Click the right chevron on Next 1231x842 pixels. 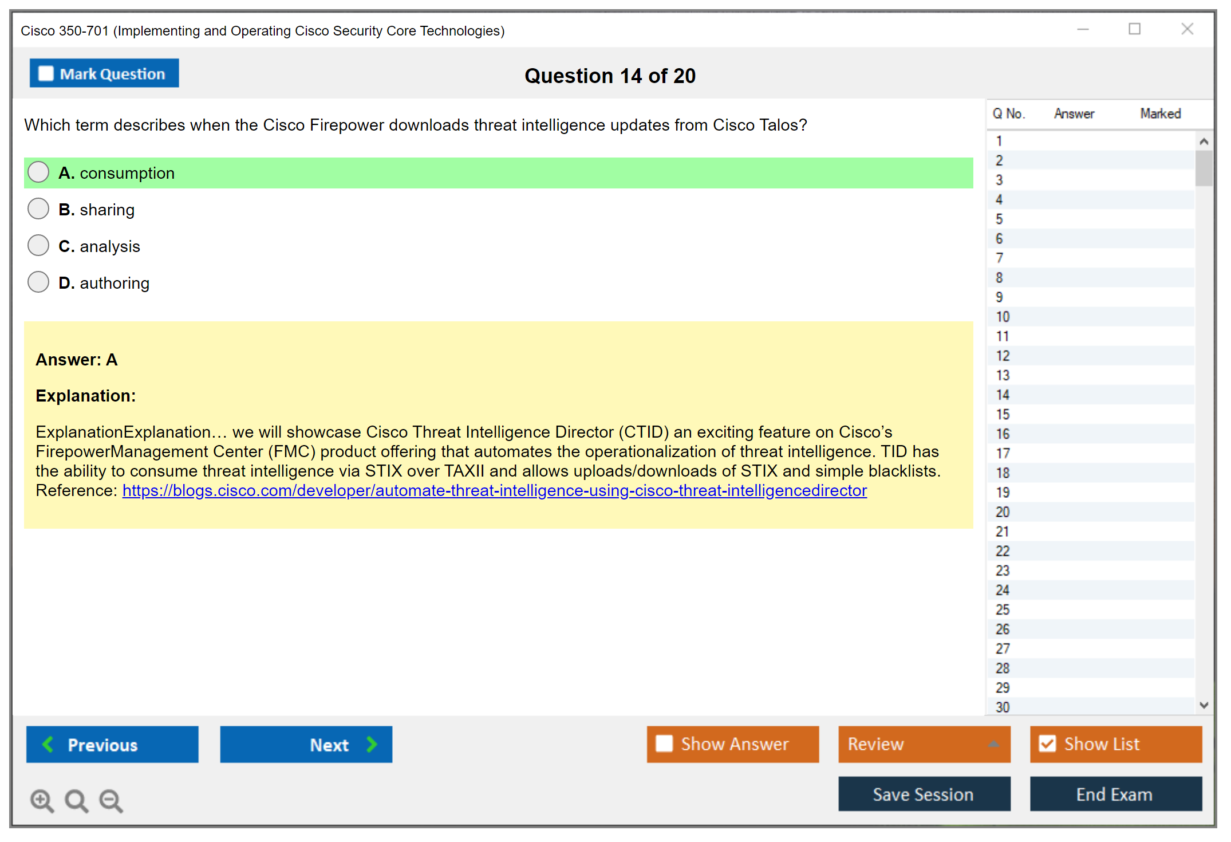372,744
